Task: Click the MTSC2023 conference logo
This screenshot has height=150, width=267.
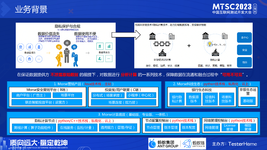Action: (x=234, y=9)
